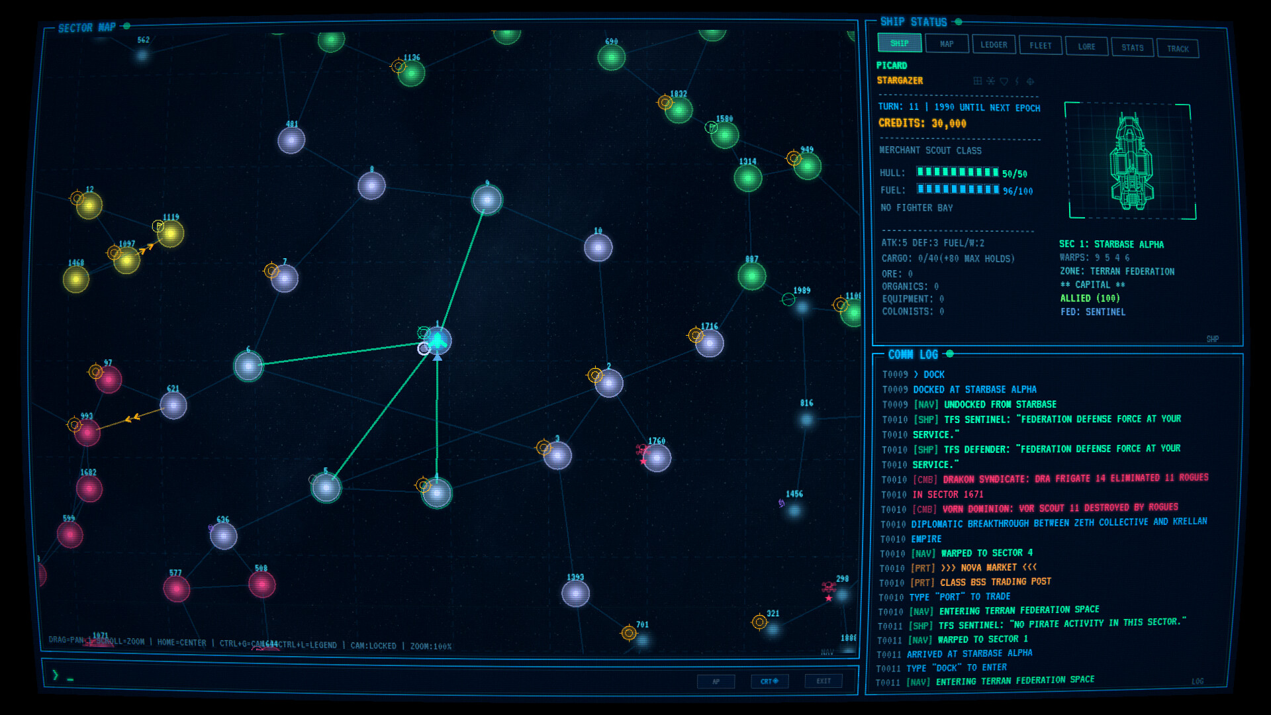
Task: Select sector 636 node
Action: 224,536
